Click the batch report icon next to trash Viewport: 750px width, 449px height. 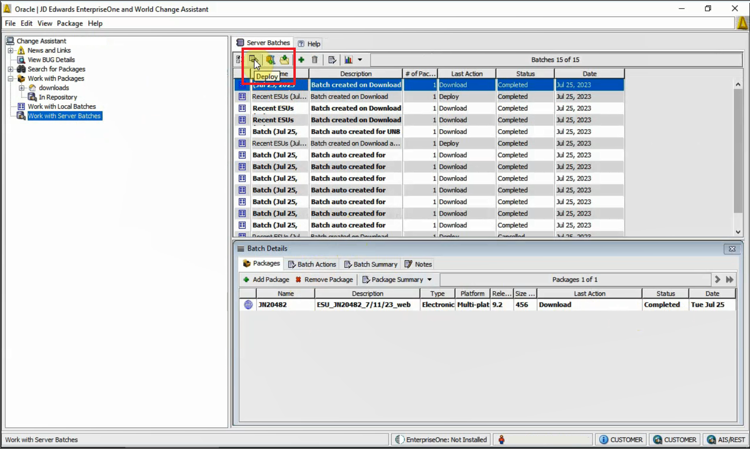(332, 60)
